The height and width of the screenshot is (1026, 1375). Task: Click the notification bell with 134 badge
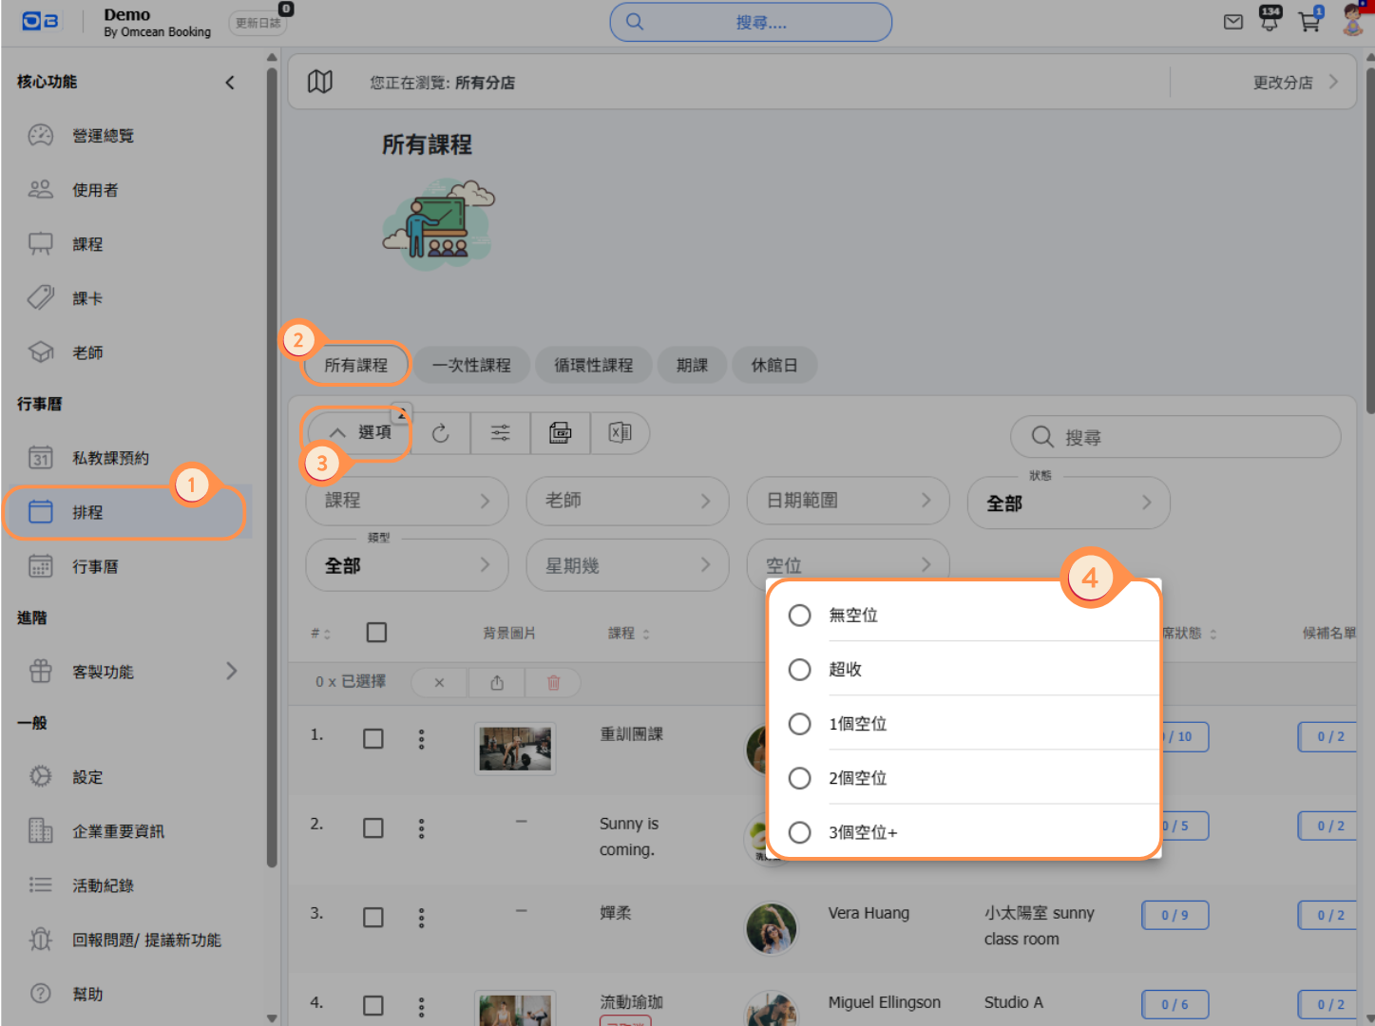1270,21
